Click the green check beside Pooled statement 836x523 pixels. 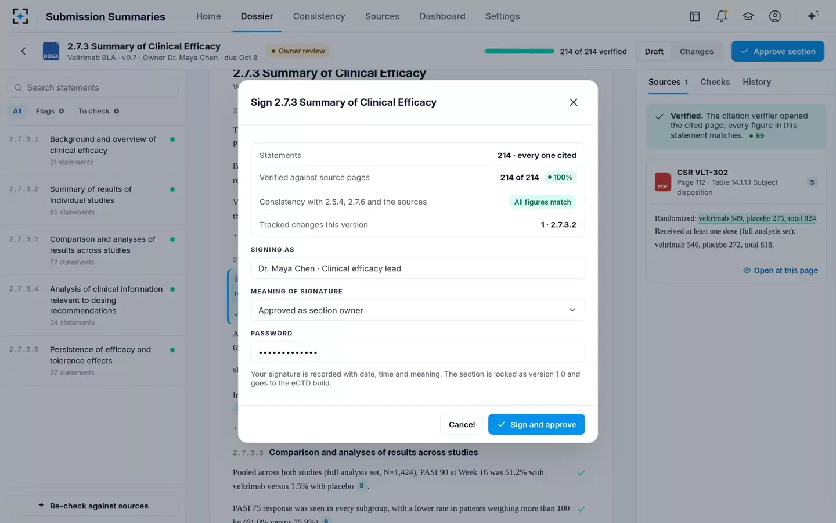pyautogui.click(x=581, y=473)
